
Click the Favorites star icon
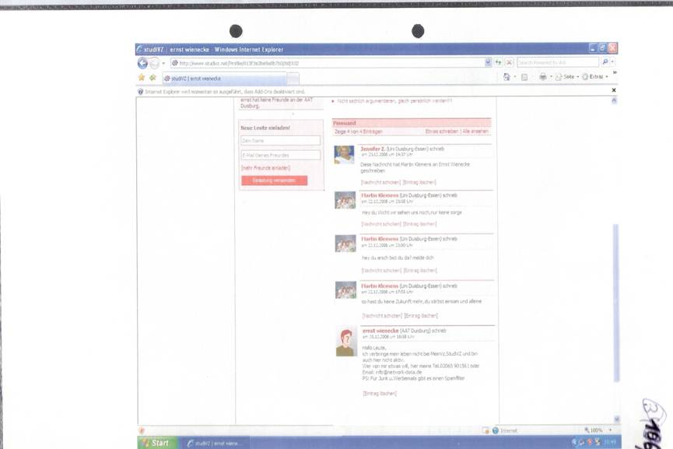pos(142,78)
